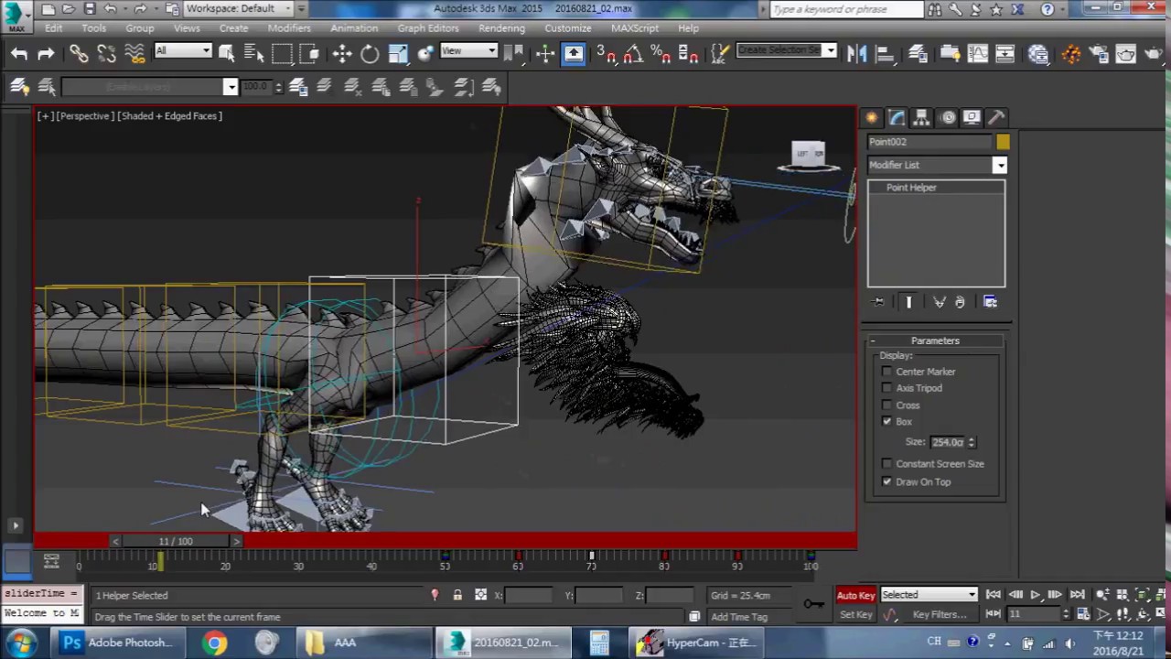The height and width of the screenshot is (659, 1171).
Task: Enable the Constant Screen Size checkbox
Action: (x=886, y=464)
